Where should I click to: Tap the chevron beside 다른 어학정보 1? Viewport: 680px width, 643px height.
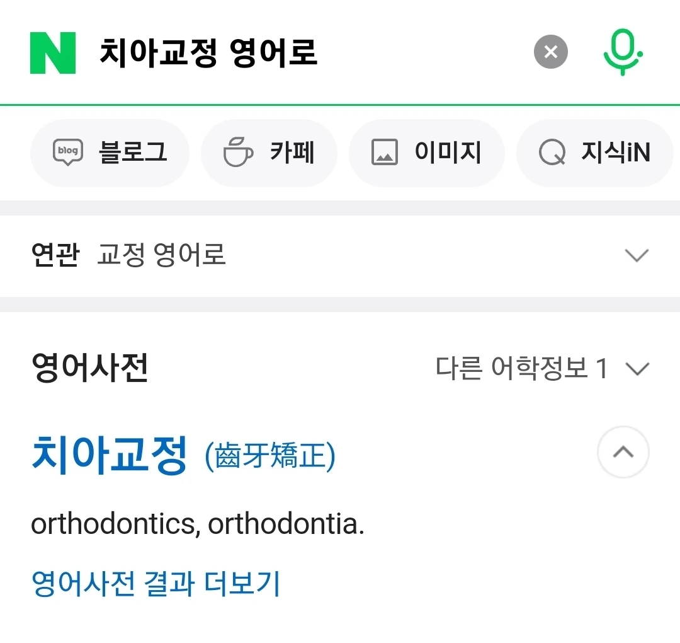click(x=638, y=369)
